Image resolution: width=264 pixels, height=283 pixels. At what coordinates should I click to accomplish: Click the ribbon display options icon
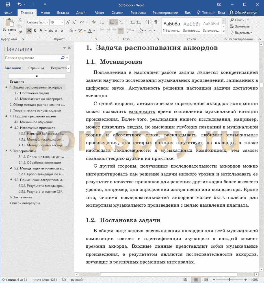click(x=219, y=5)
